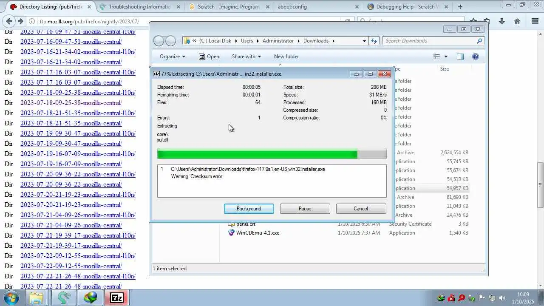
Task: Close the about:config tab
Action: point(357,6)
